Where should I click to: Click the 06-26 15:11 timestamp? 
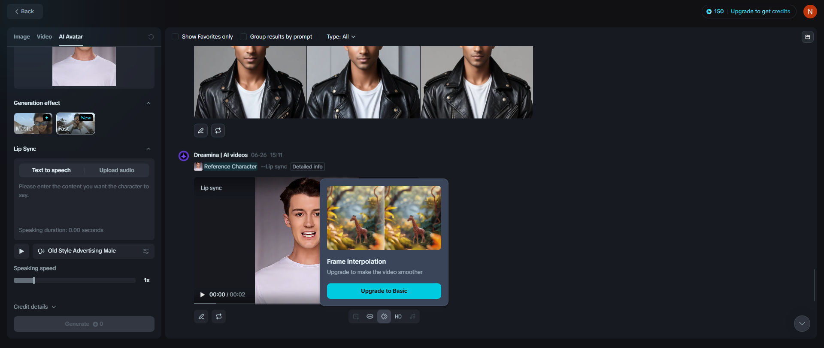[x=267, y=155]
